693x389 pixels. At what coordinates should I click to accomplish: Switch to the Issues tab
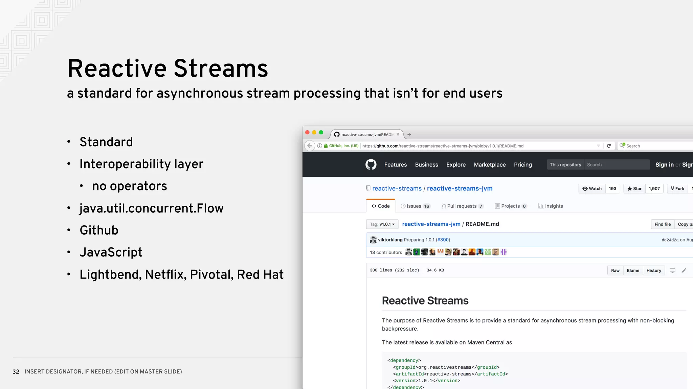point(415,206)
